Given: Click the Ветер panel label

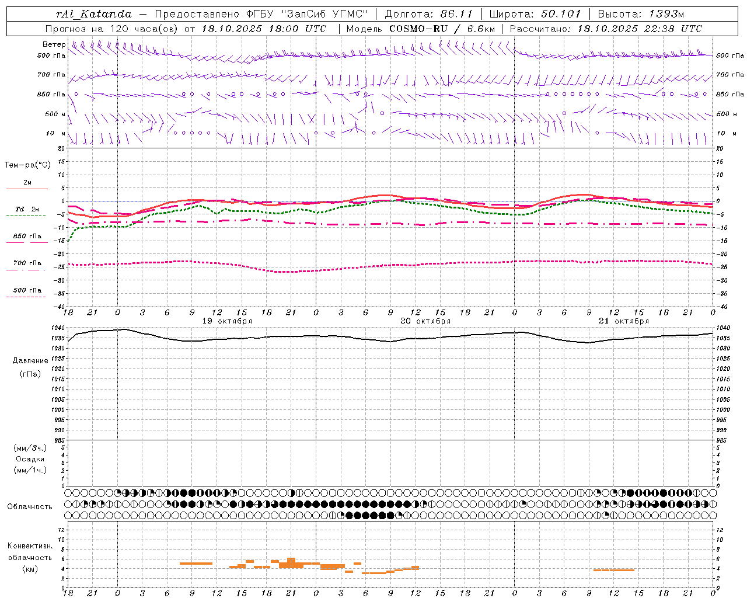Looking at the screenshot, I should (54, 44).
